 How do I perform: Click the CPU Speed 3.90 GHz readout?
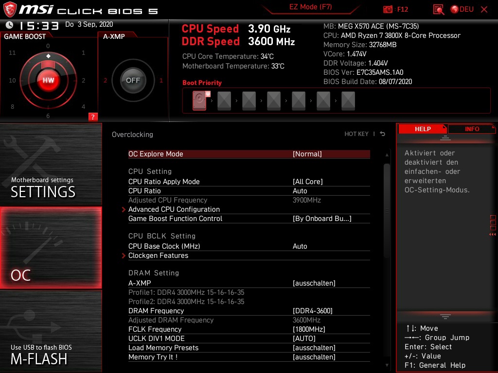[x=236, y=29]
